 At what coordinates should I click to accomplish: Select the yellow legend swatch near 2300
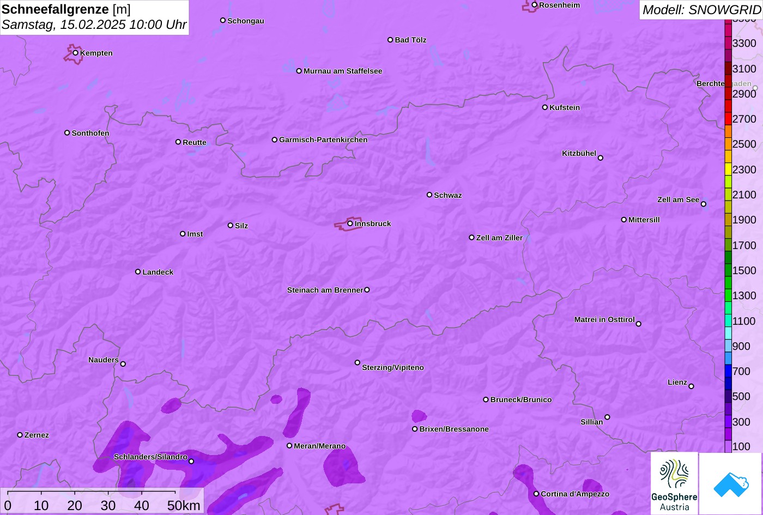click(x=728, y=169)
